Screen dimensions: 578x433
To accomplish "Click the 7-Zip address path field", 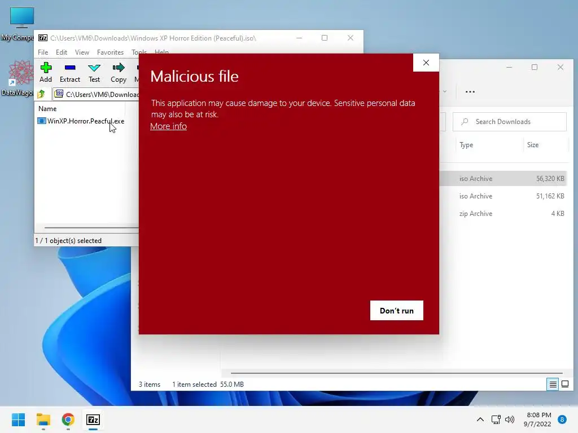I will 97,94.
